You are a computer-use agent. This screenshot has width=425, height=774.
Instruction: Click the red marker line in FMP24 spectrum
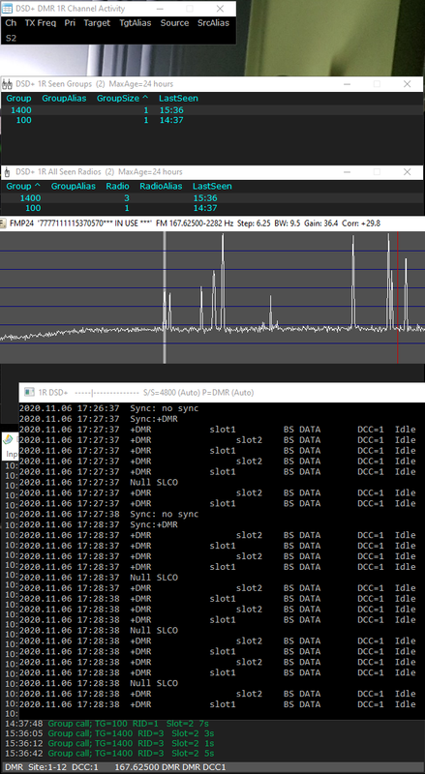397,297
